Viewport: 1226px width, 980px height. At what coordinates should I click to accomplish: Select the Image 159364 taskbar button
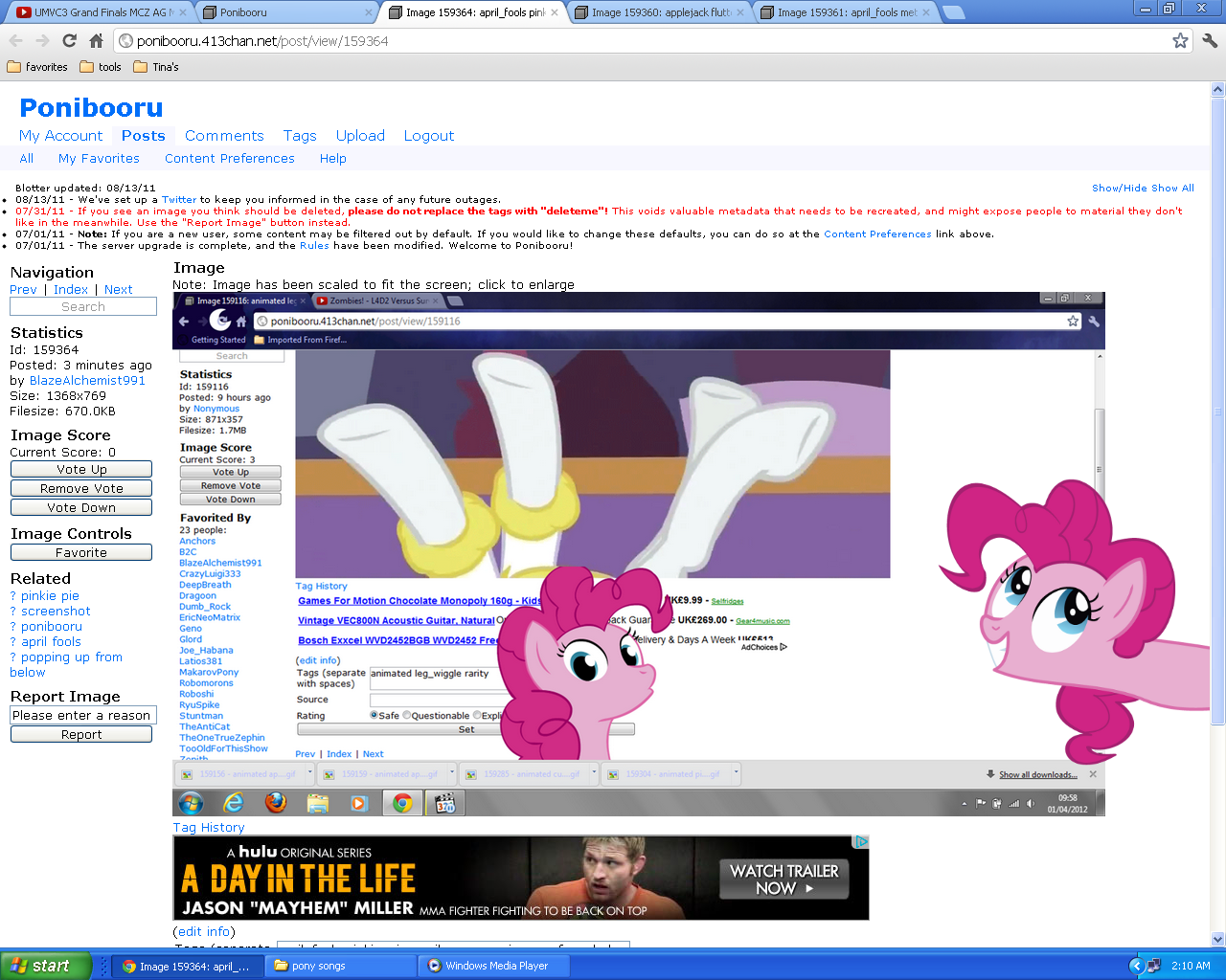click(187, 966)
